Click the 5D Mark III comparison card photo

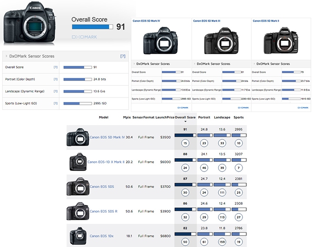click(x=221, y=41)
